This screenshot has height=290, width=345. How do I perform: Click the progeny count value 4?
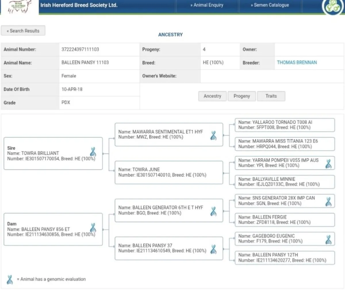[204, 49]
